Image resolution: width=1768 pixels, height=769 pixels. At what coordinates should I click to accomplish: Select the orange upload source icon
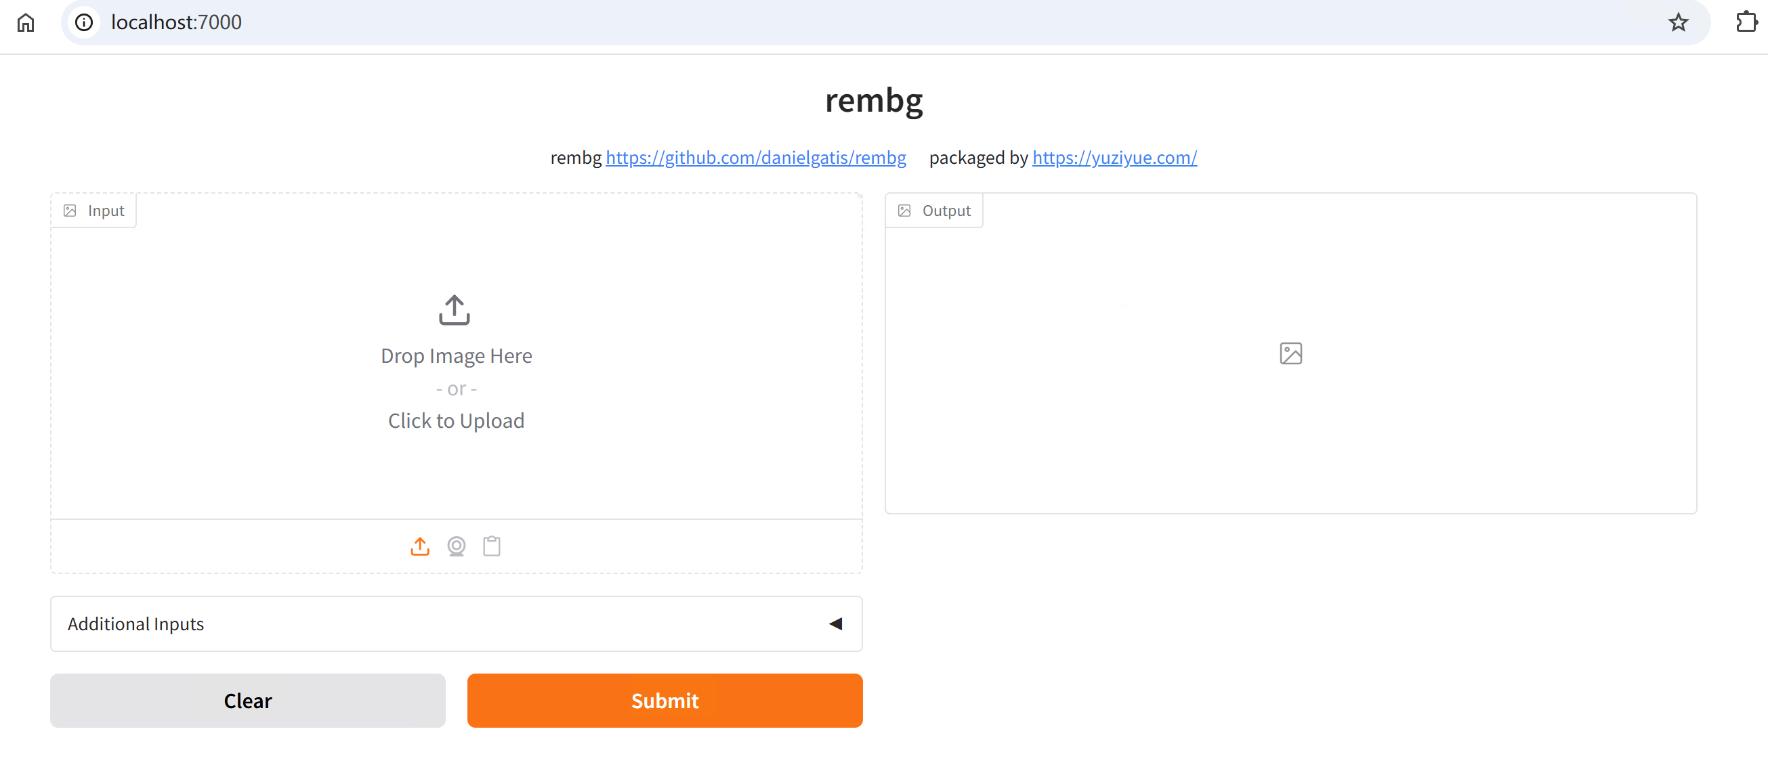click(x=419, y=546)
